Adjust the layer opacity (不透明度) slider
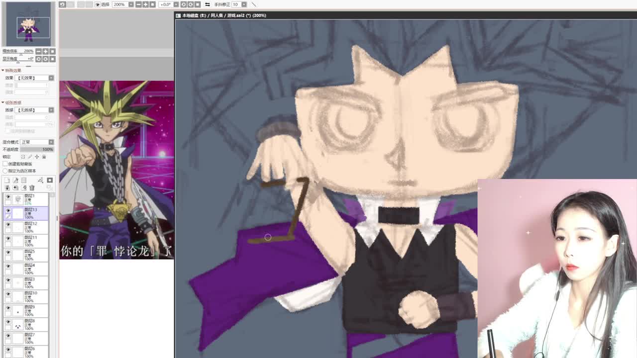The height and width of the screenshot is (358, 637). click(37, 149)
